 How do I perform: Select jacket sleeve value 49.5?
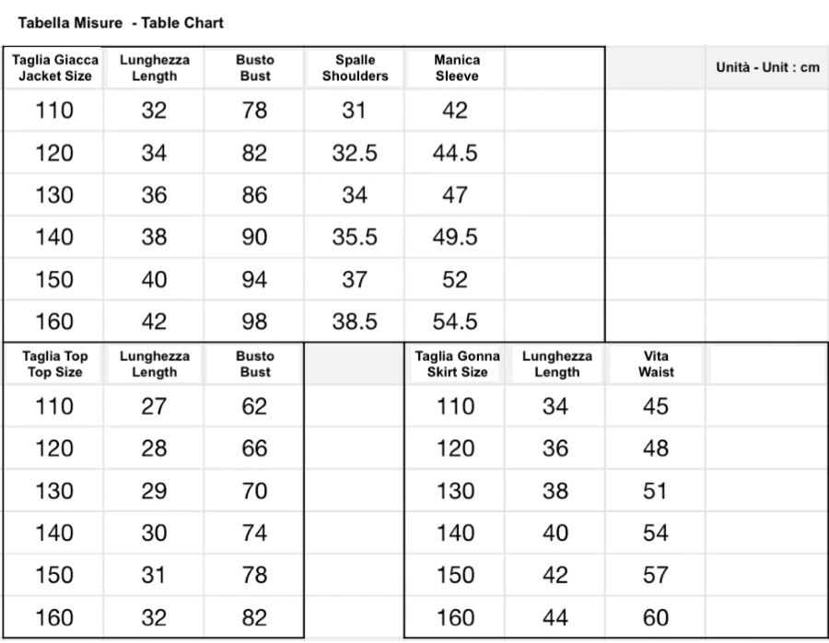coord(455,237)
